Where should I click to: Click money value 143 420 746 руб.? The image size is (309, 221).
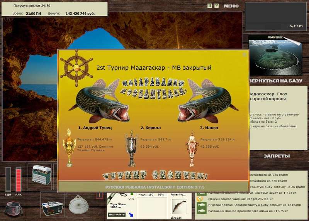(80, 13)
